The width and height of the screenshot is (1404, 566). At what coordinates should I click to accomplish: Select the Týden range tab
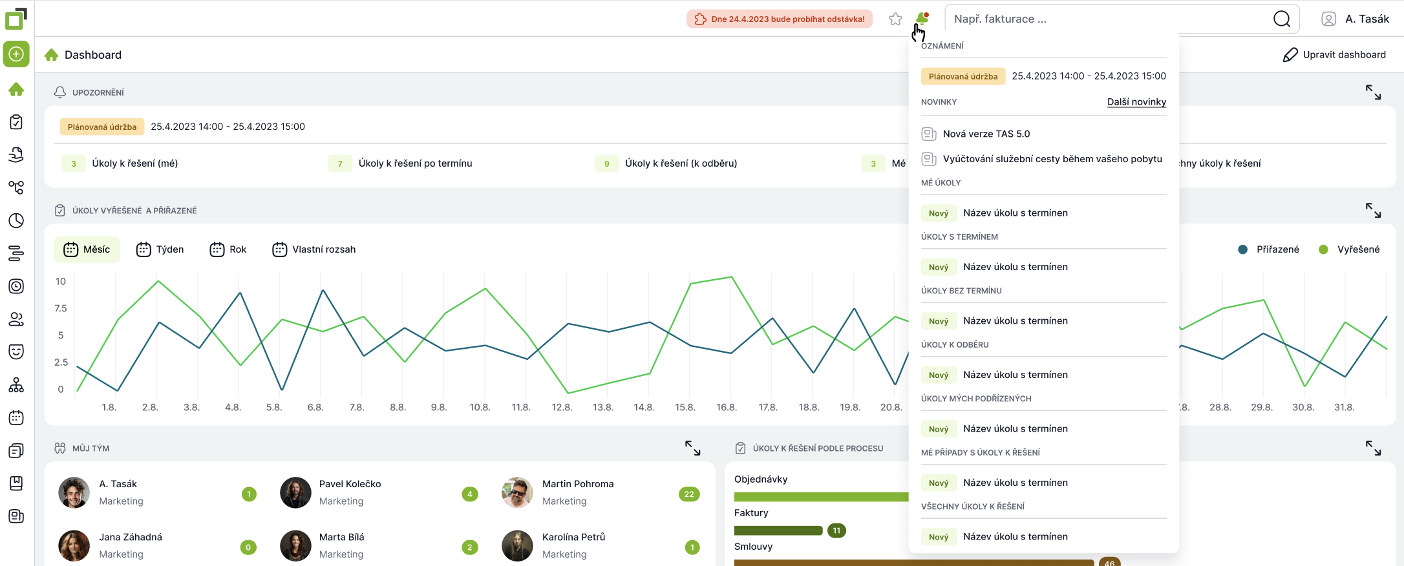160,249
